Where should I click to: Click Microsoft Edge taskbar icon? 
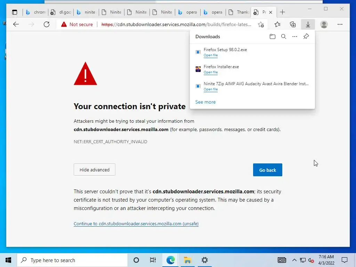click(170, 260)
